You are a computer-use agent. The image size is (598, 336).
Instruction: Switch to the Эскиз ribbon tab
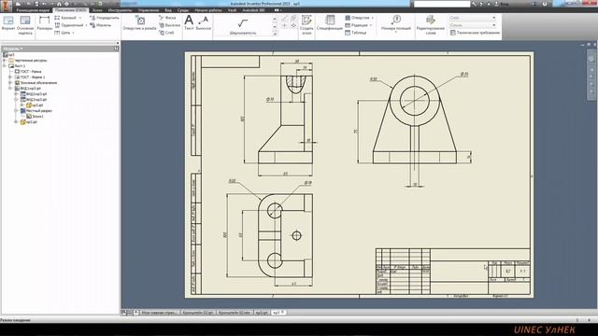click(97, 10)
